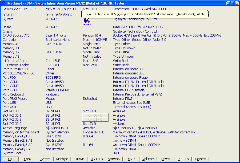Show the Network information
Viewport: 240px width, 163px height.
[114, 159]
